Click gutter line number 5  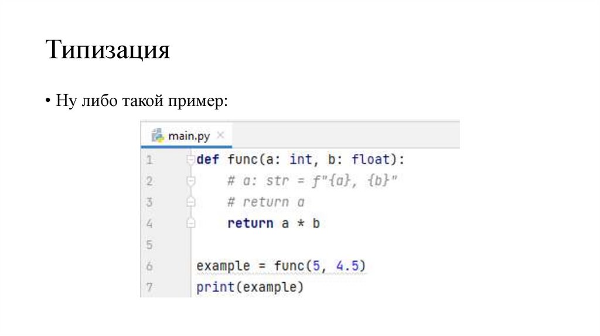pyautogui.click(x=149, y=245)
